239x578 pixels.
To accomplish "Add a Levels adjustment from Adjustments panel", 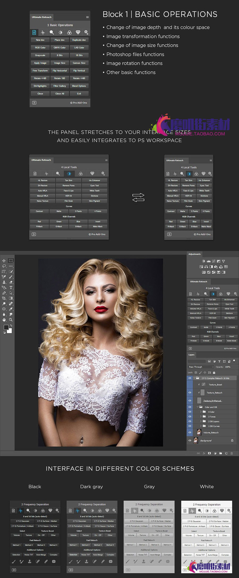I will click(209, 261).
